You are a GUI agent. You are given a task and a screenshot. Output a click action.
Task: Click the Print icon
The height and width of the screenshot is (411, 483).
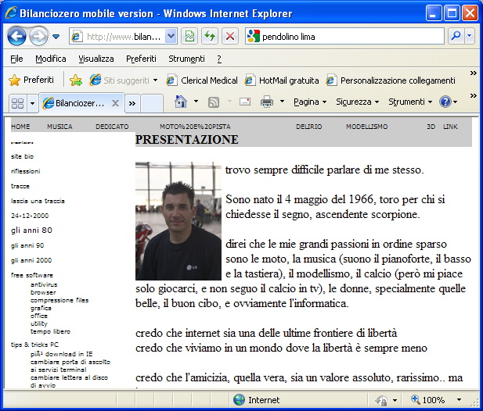point(267,102)
